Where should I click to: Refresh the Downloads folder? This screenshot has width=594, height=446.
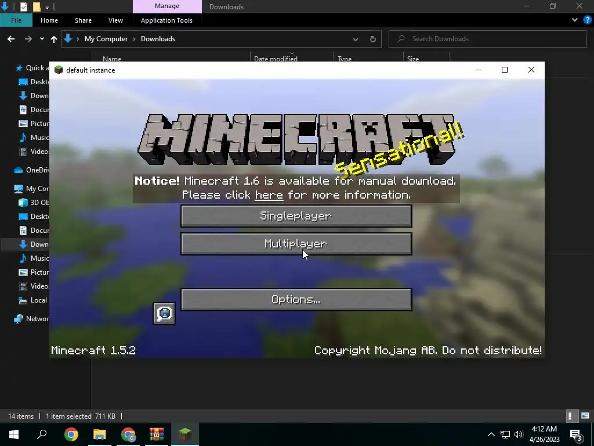pos(373,39)
